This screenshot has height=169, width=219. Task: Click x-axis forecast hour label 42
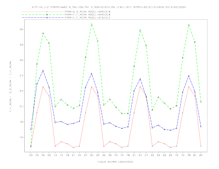(x=116, y=155)
